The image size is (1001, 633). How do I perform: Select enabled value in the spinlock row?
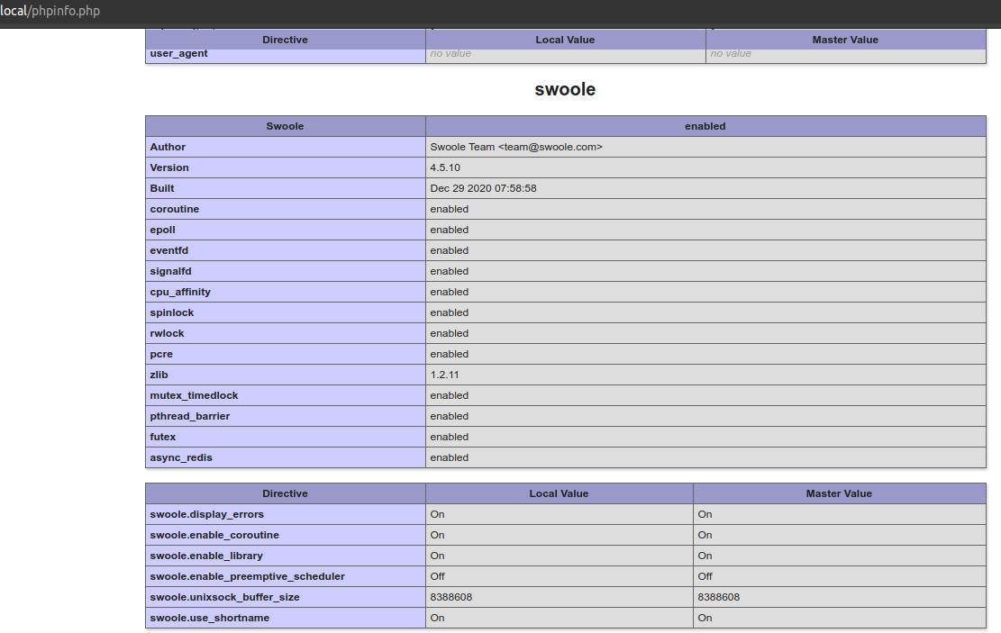click(x=450, y=312)
